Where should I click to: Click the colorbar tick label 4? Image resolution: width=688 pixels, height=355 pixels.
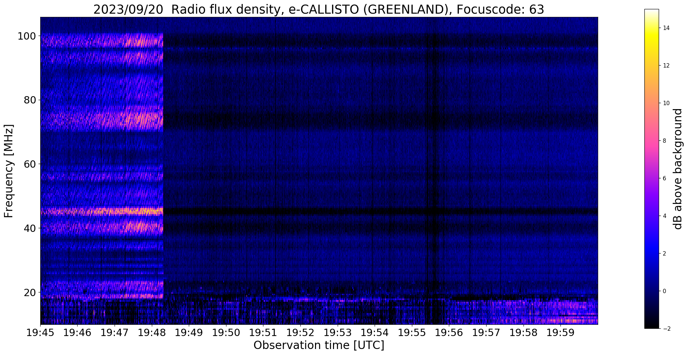tap(665, 216)
